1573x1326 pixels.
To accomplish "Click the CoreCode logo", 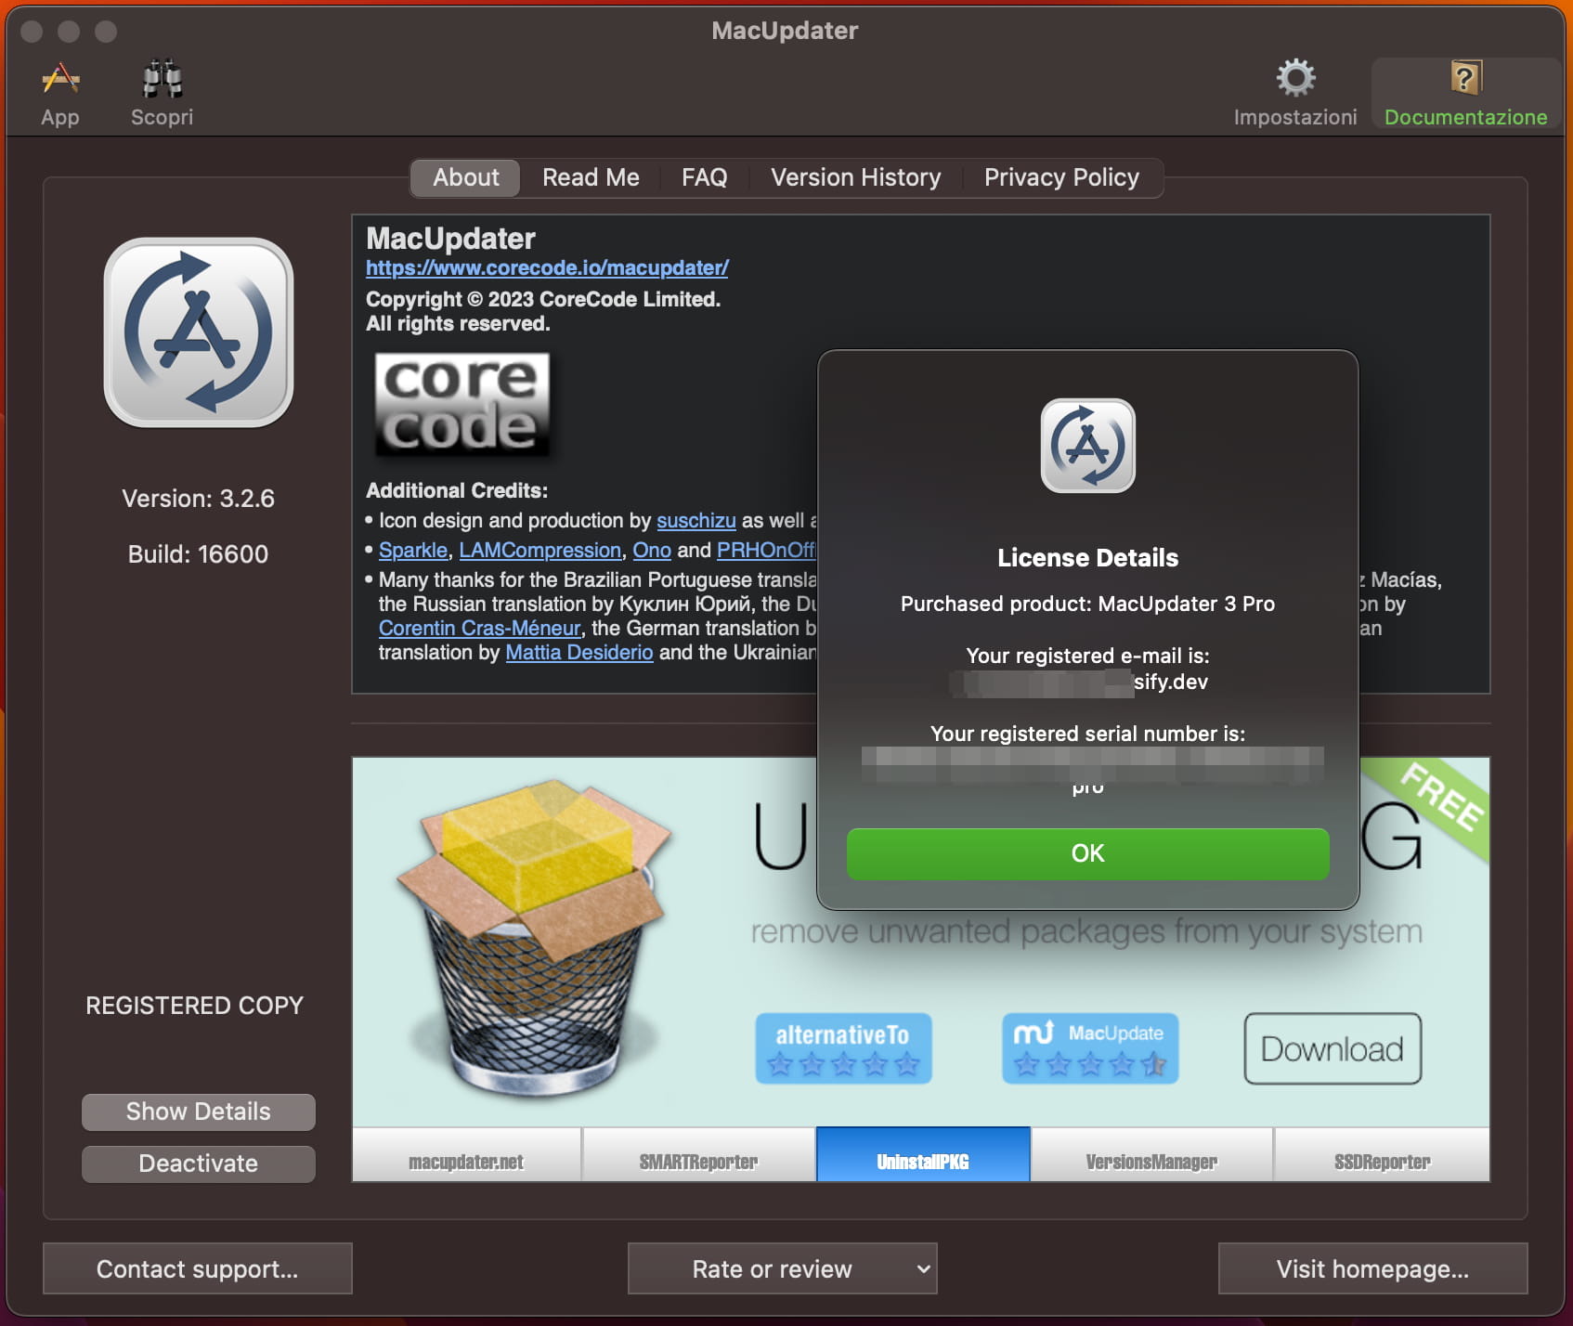I will click(x=461, y=404).
